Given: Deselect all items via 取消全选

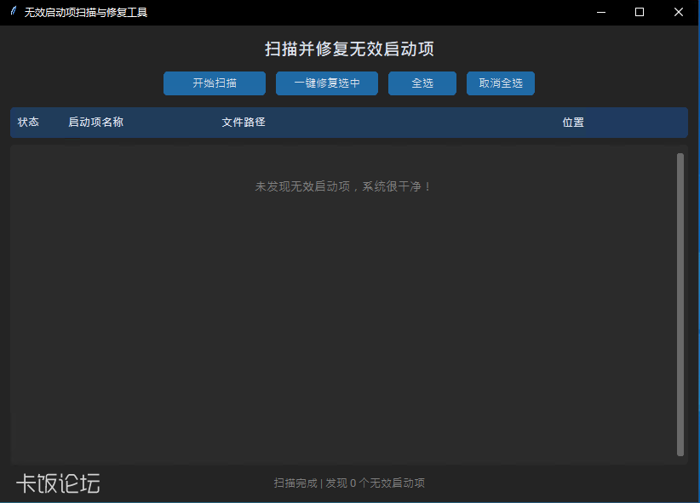Looking at the screenshot, I should pyautogui.click(x=501, y=83).
